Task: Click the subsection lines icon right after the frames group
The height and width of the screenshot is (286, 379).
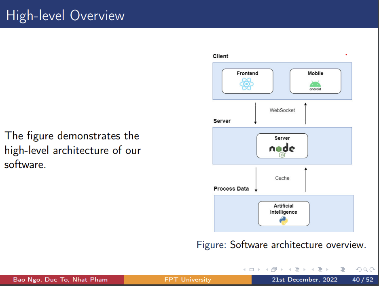Action: [x=297, y=269]
